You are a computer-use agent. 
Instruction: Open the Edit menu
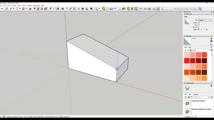coord(4,5)
